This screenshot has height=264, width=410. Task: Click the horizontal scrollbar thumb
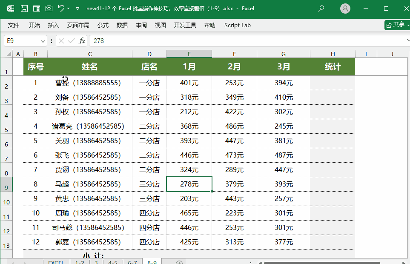(x=321, y=263)
